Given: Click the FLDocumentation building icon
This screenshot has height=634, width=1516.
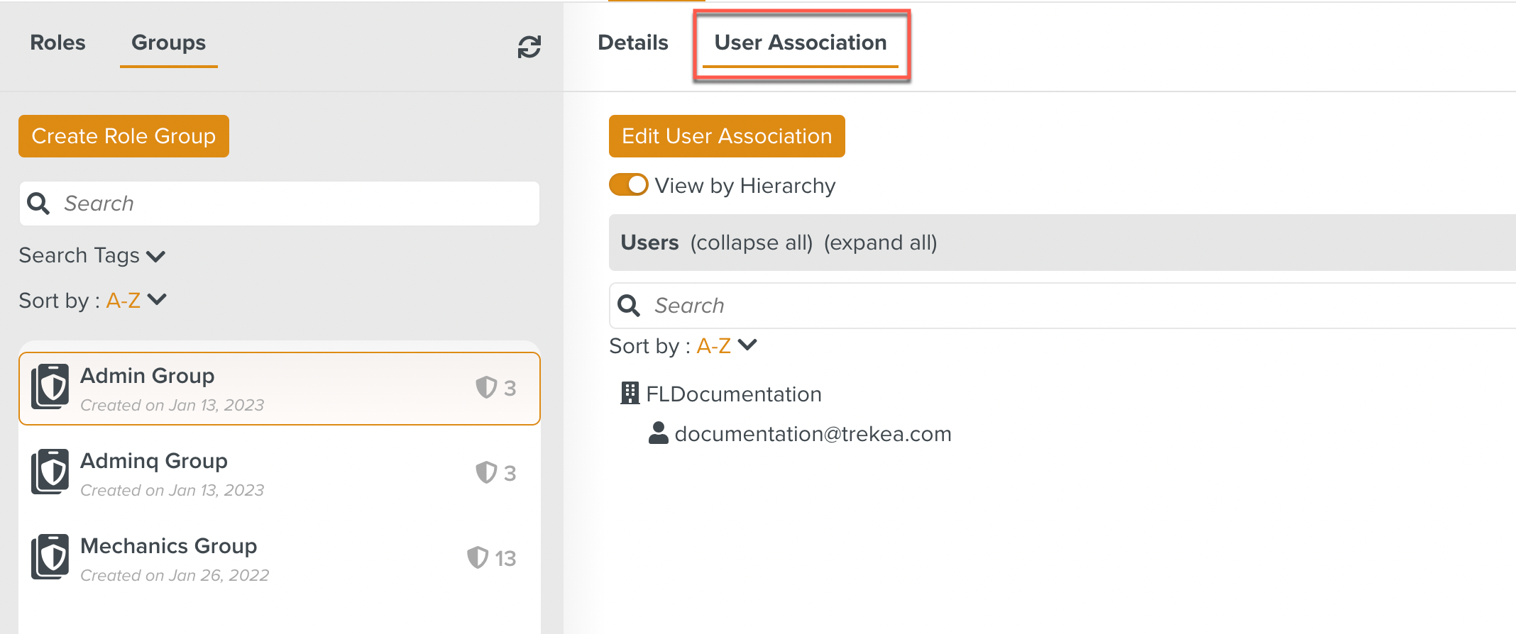Looking at the screenshot, I should coord(630,394).
